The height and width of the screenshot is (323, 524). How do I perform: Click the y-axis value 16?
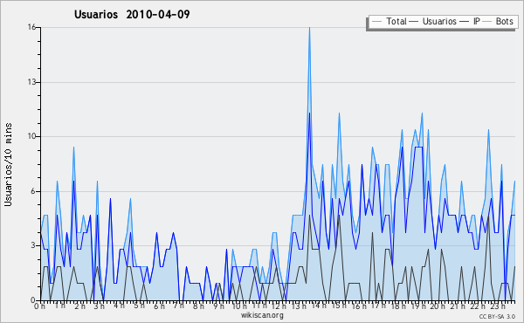point(31,27)
